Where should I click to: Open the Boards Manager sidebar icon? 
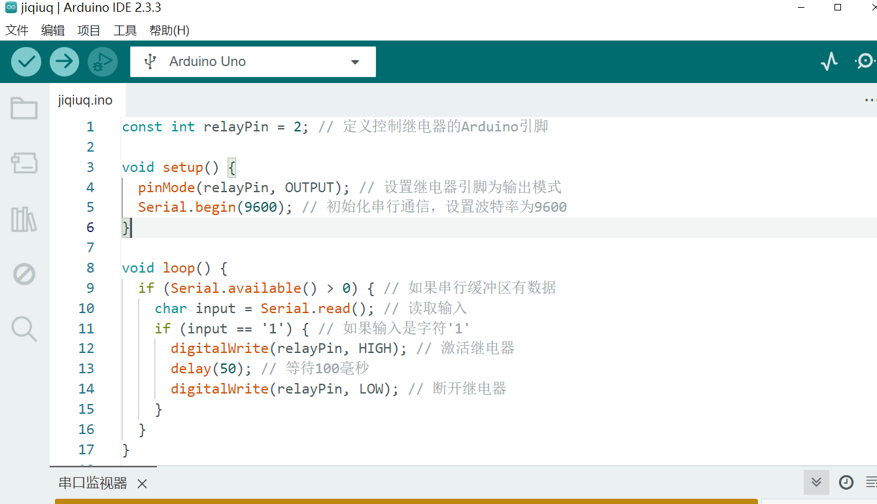24,163
